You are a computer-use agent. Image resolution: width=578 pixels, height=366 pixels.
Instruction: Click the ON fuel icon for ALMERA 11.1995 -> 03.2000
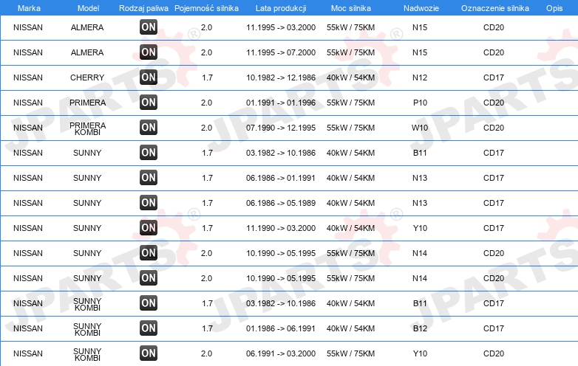click(148, 27)
